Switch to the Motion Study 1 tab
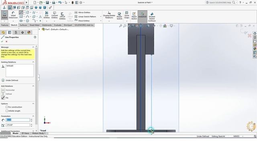The image size is (257, 144). coord(39,133)
